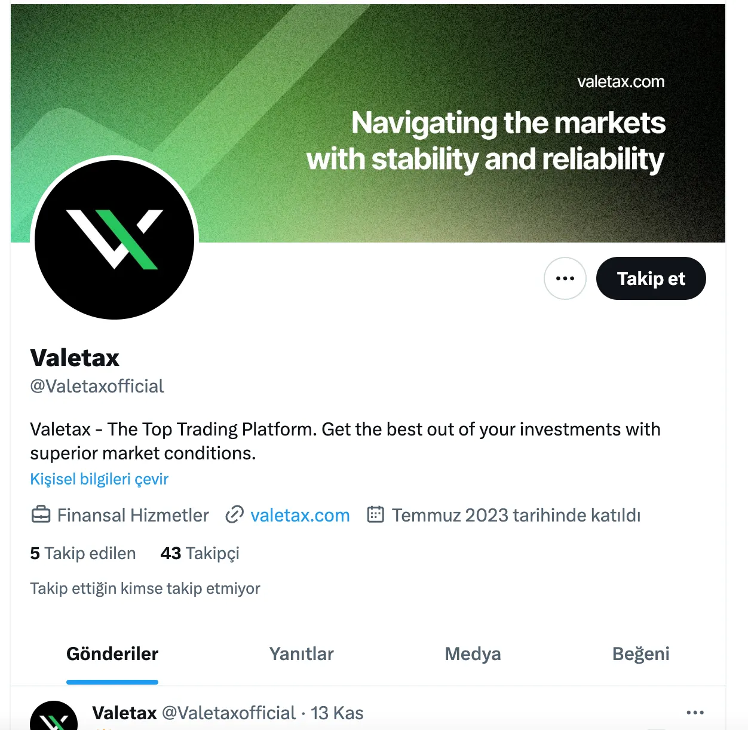This screenshot has height=730, width=748.
Task: Open the three-dot more options button
Action: pos(565,278)
